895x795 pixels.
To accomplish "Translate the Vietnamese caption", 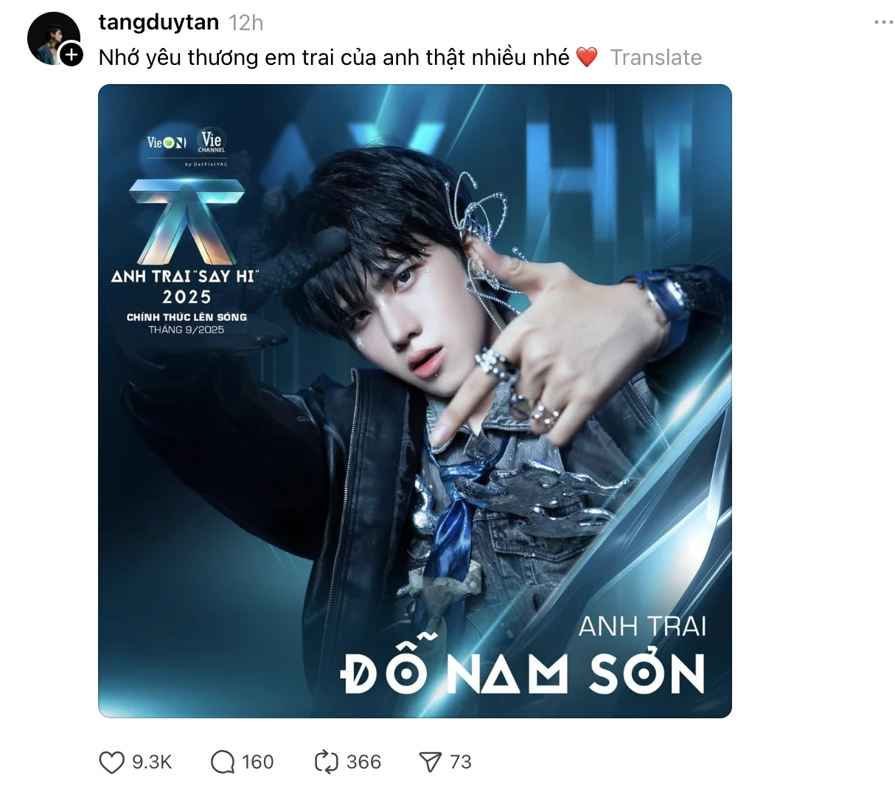I will pos(656,58).
